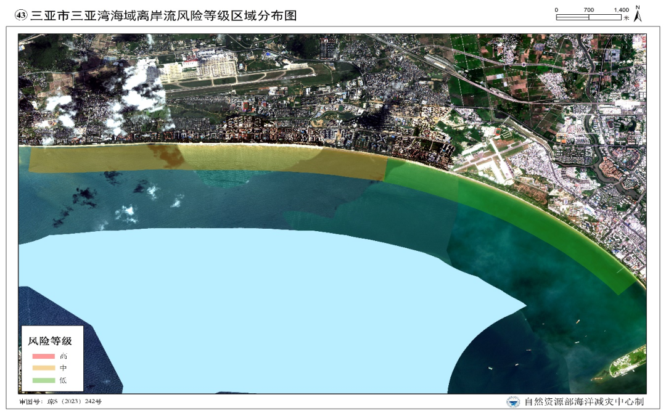Click the map title 三亚市三亚湾海域离岸流风险等级区域分布图
Viewport: 666px width, 413px height.
click(163, 15)
